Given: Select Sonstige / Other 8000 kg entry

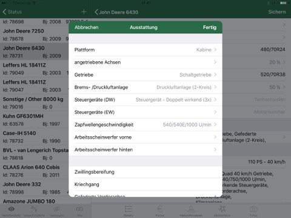Looking at the screenshot, I should [35, 103].
